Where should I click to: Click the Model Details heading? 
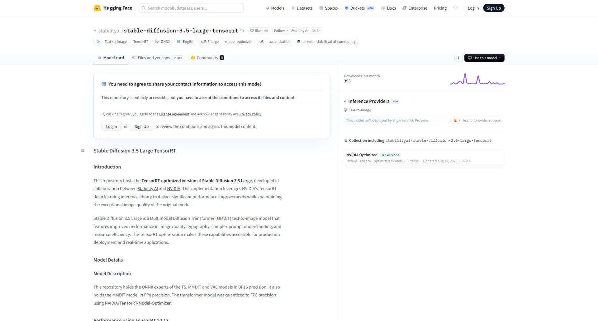tap(108, 260)
